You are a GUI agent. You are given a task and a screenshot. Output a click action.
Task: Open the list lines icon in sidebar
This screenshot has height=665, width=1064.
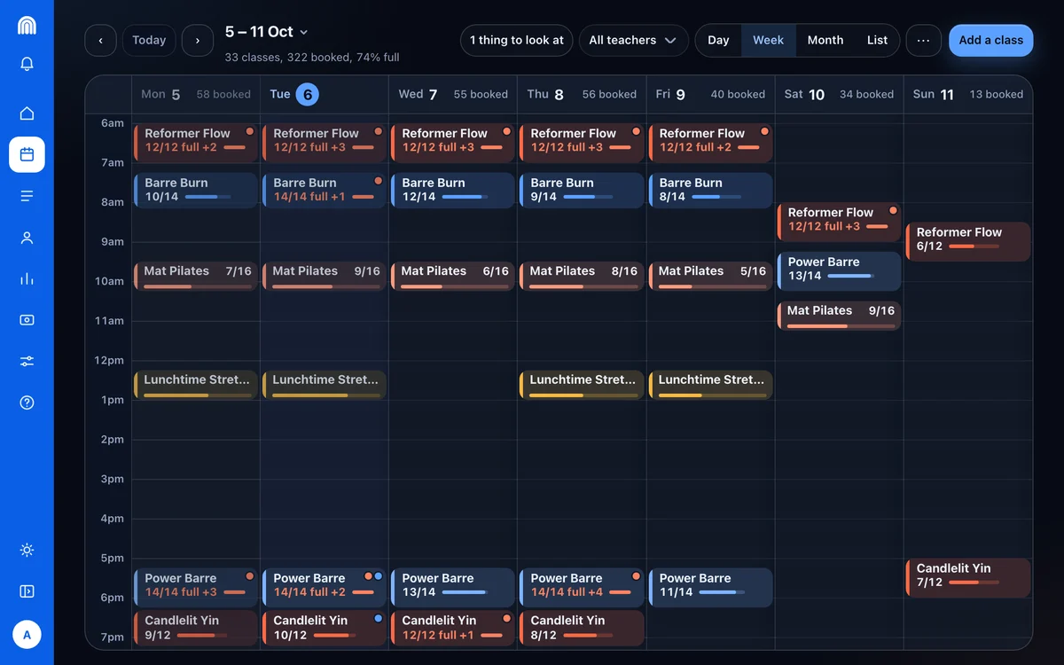[27, 196]
